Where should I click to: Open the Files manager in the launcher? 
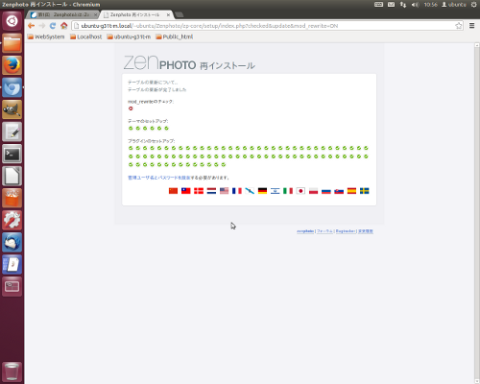coord(12,43)
